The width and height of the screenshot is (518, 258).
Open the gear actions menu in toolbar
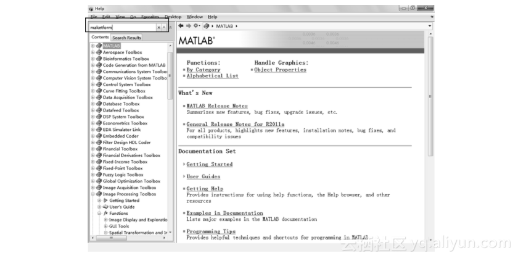click(197, 26)
